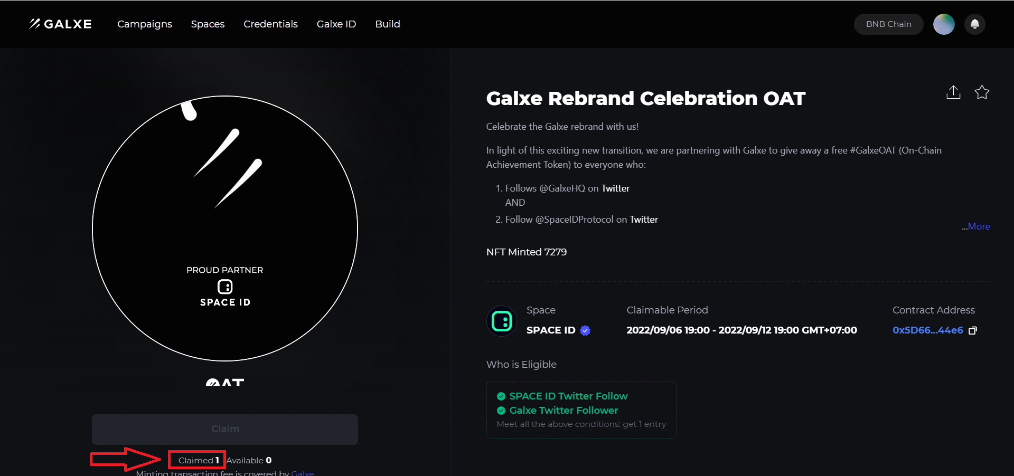1014x476 pixels.
Task: Open SPACE ID Twitter Follow credential
Action: 568,396
